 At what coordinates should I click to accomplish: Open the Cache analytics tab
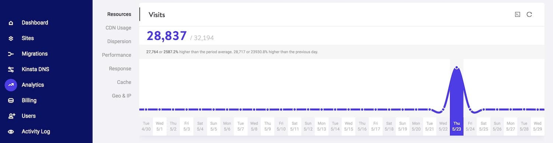click(x=124, y=82)
